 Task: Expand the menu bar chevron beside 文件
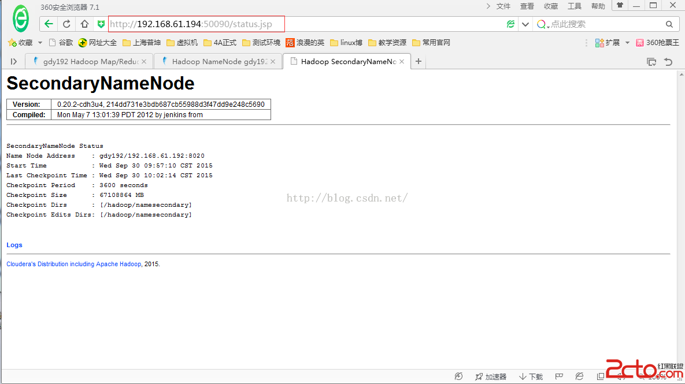488,6
